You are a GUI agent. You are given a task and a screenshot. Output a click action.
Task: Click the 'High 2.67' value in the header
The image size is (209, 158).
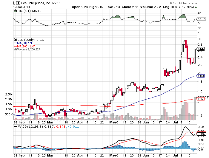tap(96, 7)
